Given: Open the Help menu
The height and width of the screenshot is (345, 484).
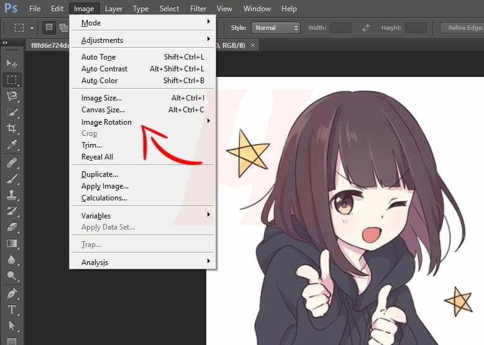Looking at the screenshot, I should (x=290, y=9).
